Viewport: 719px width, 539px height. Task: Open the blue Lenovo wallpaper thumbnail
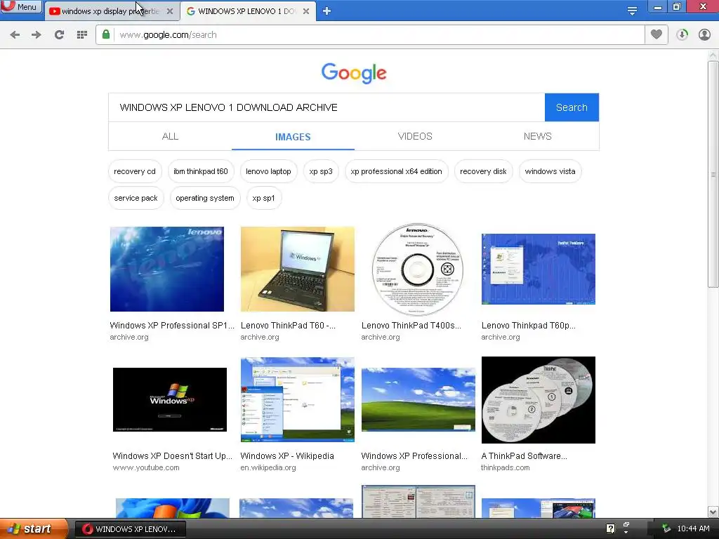tap(167, 269)
